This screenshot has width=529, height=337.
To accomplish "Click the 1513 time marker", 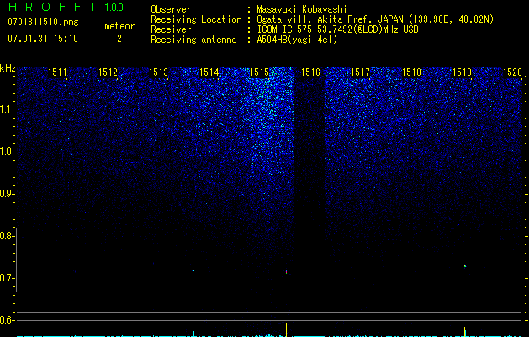I will point(158,72).
